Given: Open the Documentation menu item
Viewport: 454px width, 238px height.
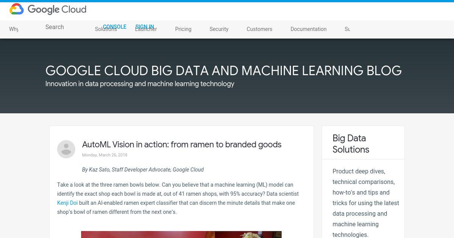Looking at the screenshot, I should [x=308, y=29].
